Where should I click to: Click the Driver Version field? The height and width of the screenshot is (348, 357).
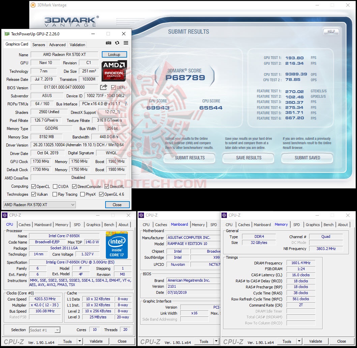pos(79,145)
